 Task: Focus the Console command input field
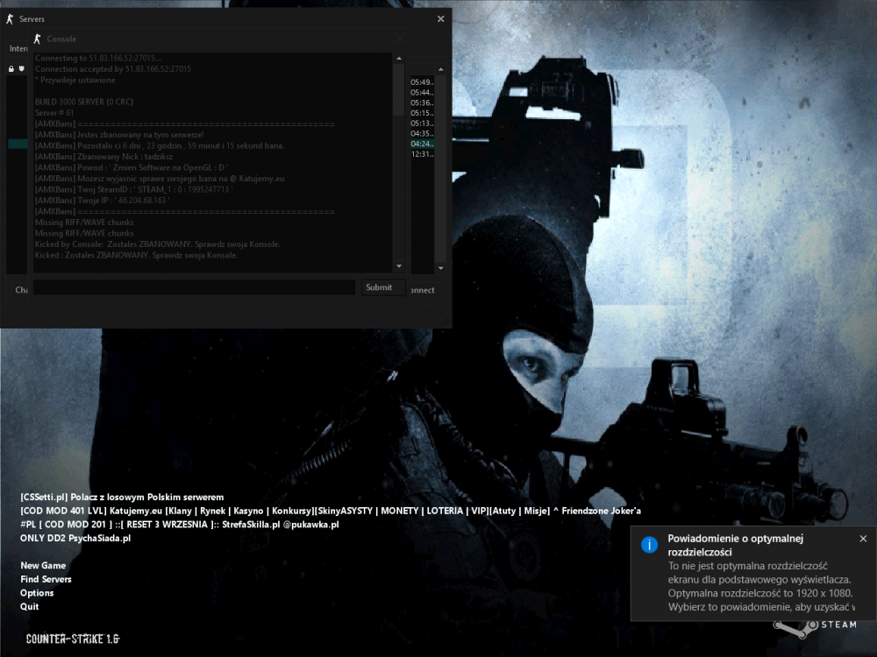pyautogui.click(x=194, y=287)
